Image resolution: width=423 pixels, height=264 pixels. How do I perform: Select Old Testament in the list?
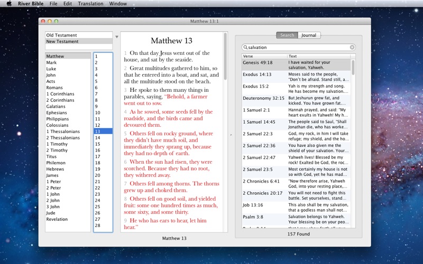[x=61, y=35]
